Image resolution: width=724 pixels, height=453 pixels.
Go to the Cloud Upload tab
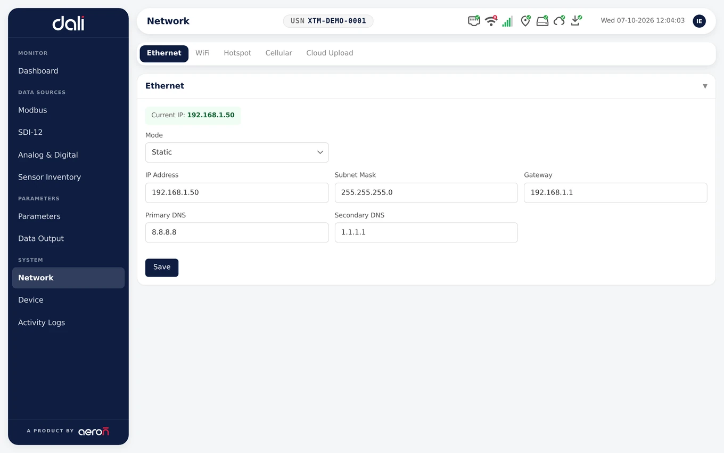click(330, 53)
